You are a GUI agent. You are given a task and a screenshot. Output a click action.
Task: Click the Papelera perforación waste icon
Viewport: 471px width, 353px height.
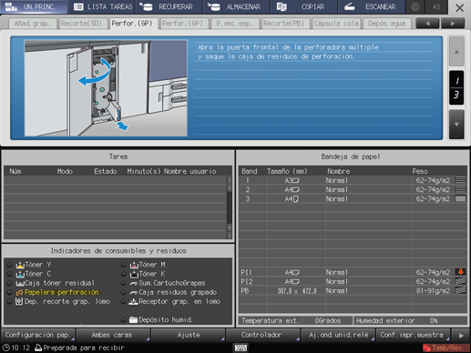tap(19, 292)
